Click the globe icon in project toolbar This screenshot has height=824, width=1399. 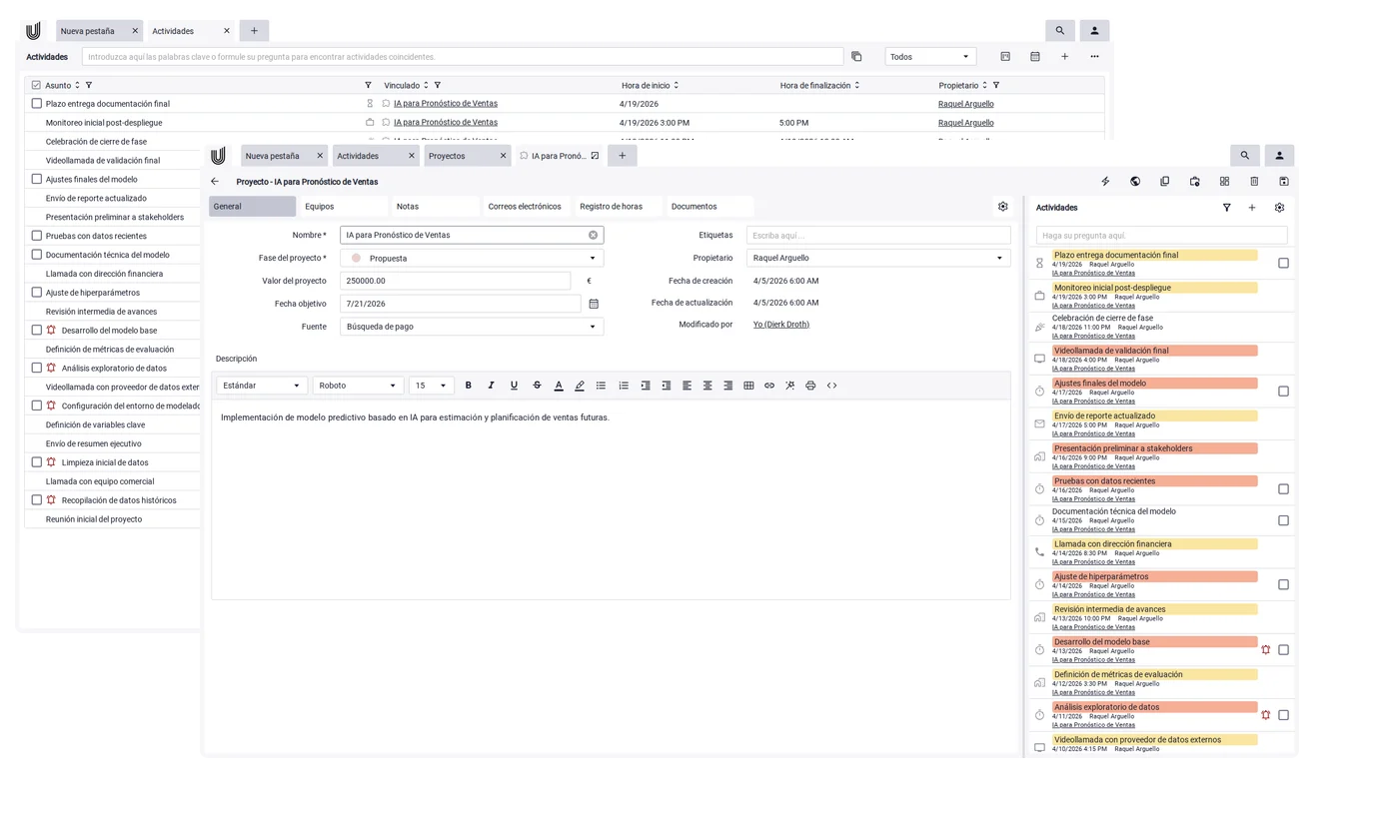1135,182
